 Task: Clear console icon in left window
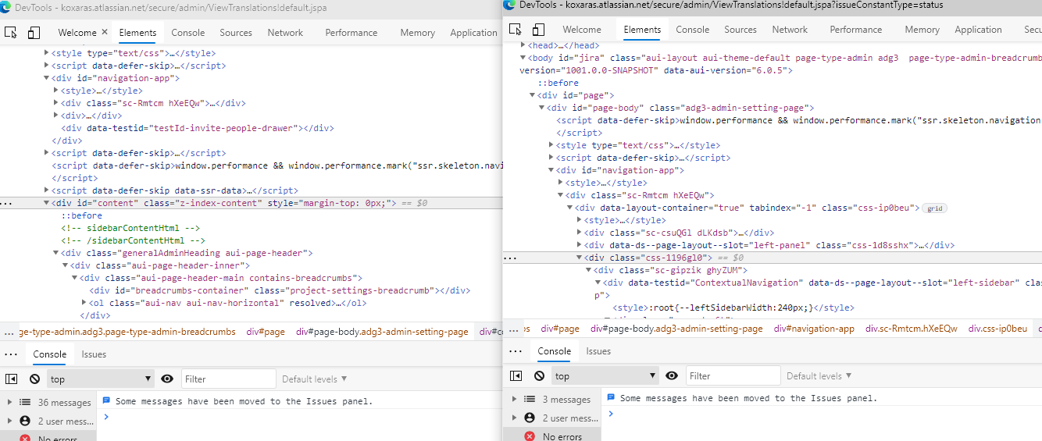click(34, 379)
